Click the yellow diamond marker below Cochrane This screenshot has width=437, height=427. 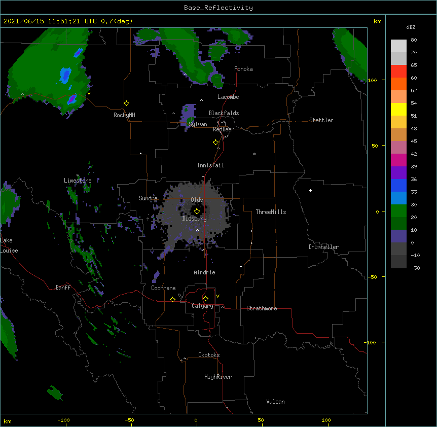click(x=172, y=299)
